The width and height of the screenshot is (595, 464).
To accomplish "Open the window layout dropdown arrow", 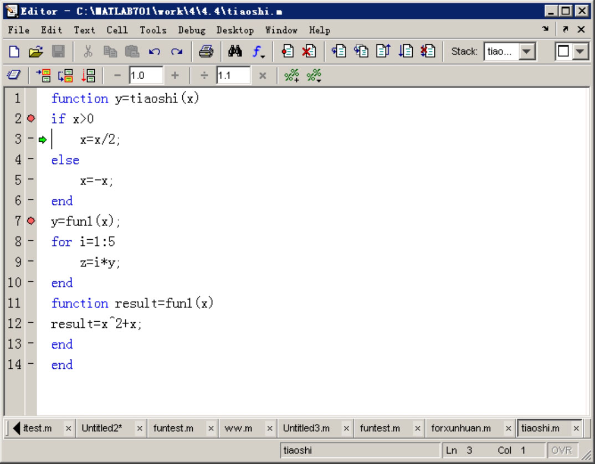I will [579, 51].
